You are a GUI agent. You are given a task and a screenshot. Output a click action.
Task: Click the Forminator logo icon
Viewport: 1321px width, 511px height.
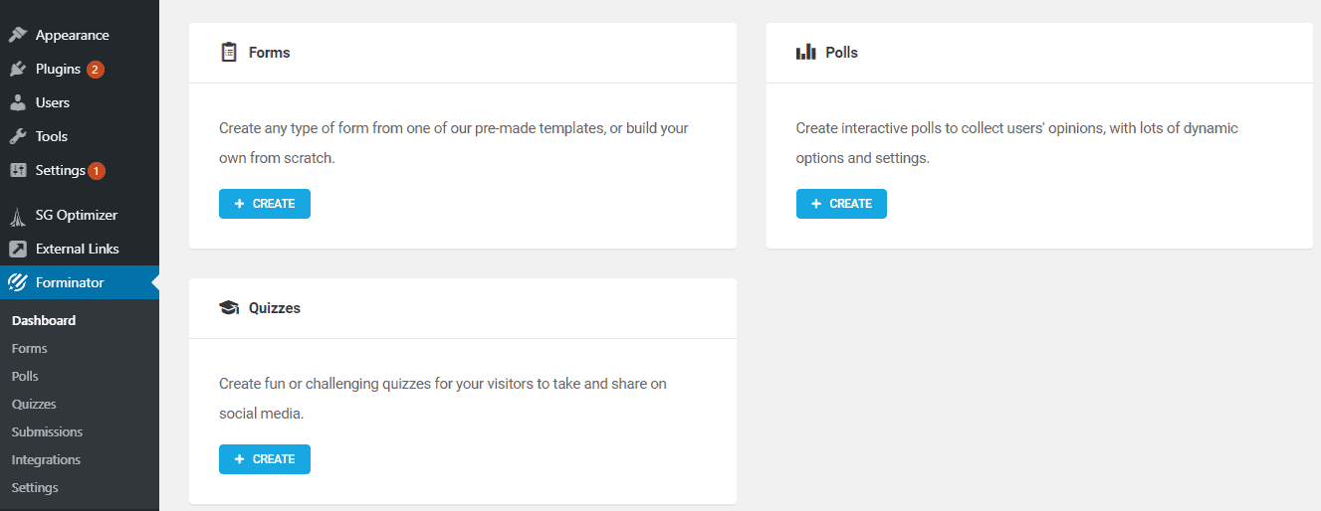click(17, 282)
